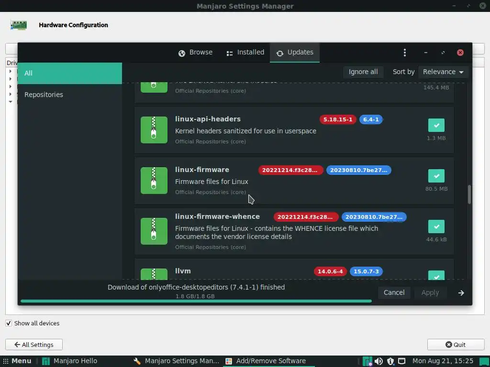Uncheck the linux-api-headers update checkbox

click(436, 125)
